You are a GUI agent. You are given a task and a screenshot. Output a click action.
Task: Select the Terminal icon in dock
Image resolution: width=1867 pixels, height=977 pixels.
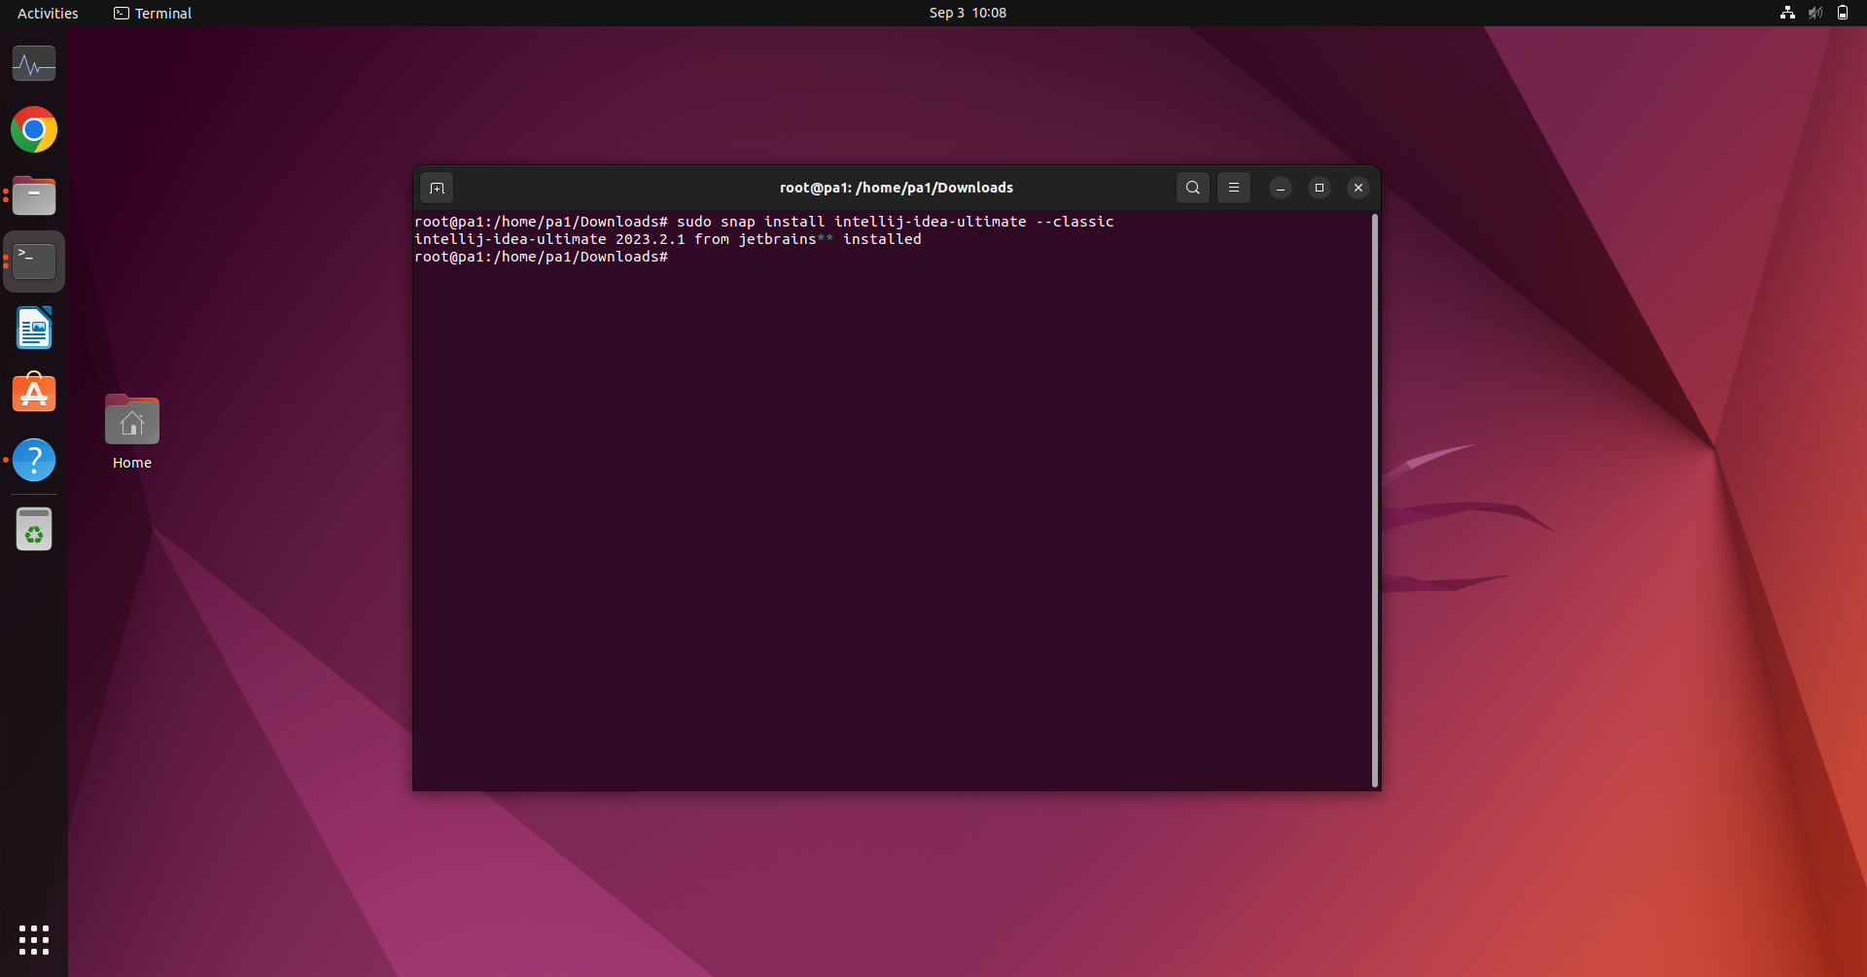coord(34,262)
